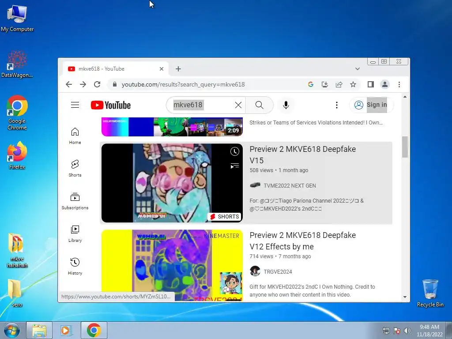Select Recycle Bin icon
Image resolution: width=452 pixels, height=339 pixels.
click(430, 293)
